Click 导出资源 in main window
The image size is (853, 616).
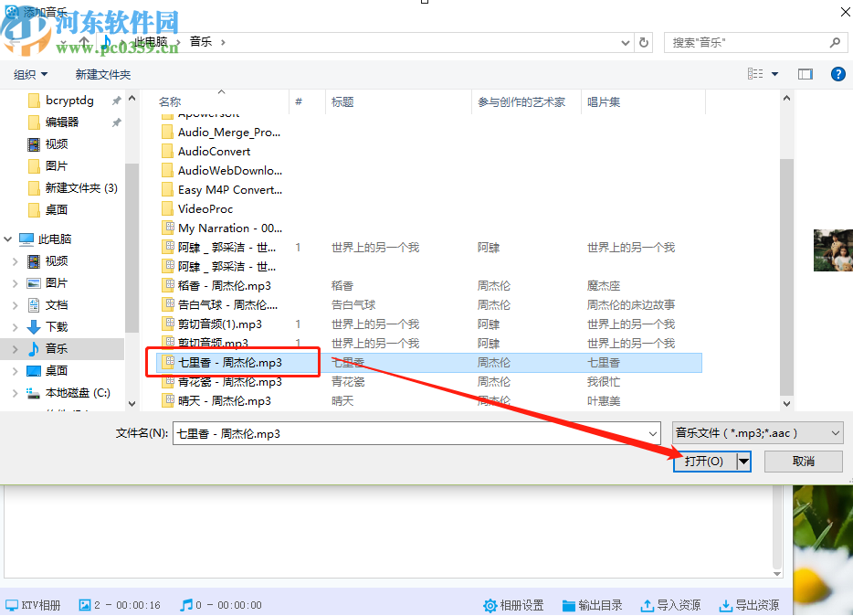click(x=749, y=605)
